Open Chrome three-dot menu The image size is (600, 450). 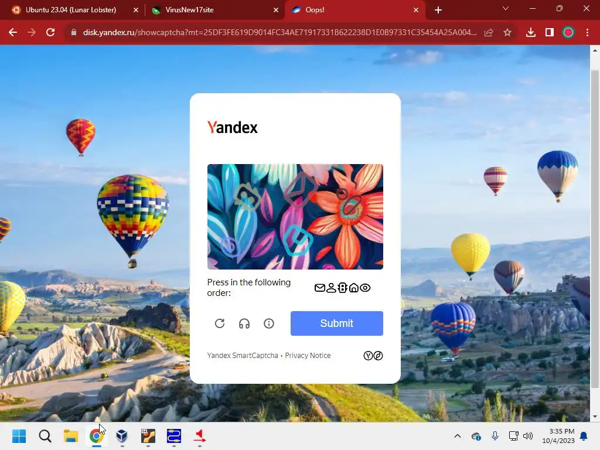(587, 33)
